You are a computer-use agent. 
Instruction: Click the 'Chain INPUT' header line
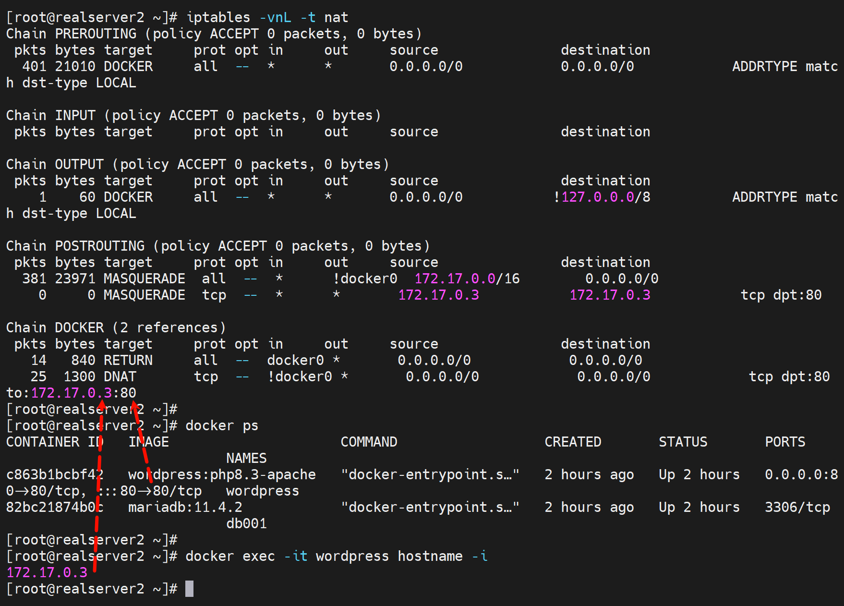point(193,116)
